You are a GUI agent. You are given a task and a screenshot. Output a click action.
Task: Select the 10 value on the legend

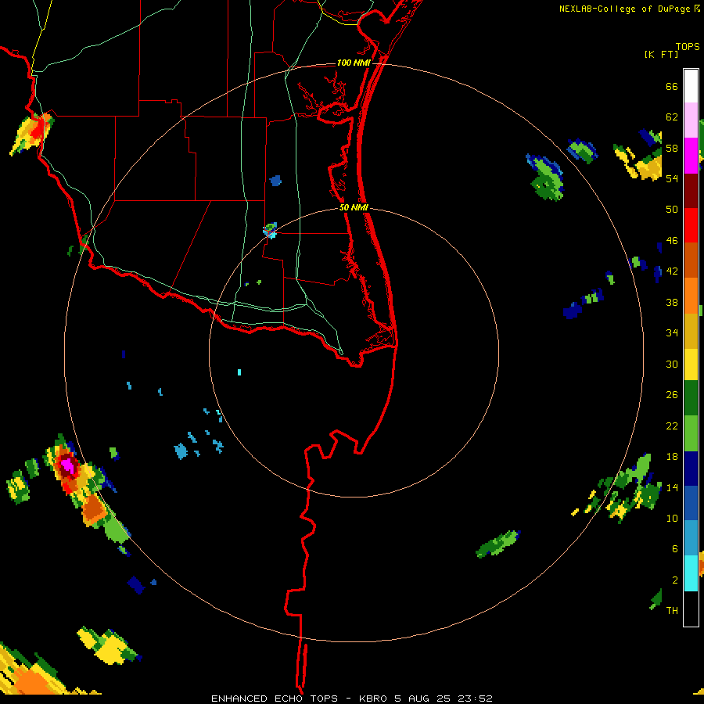[x=672, y=518]
